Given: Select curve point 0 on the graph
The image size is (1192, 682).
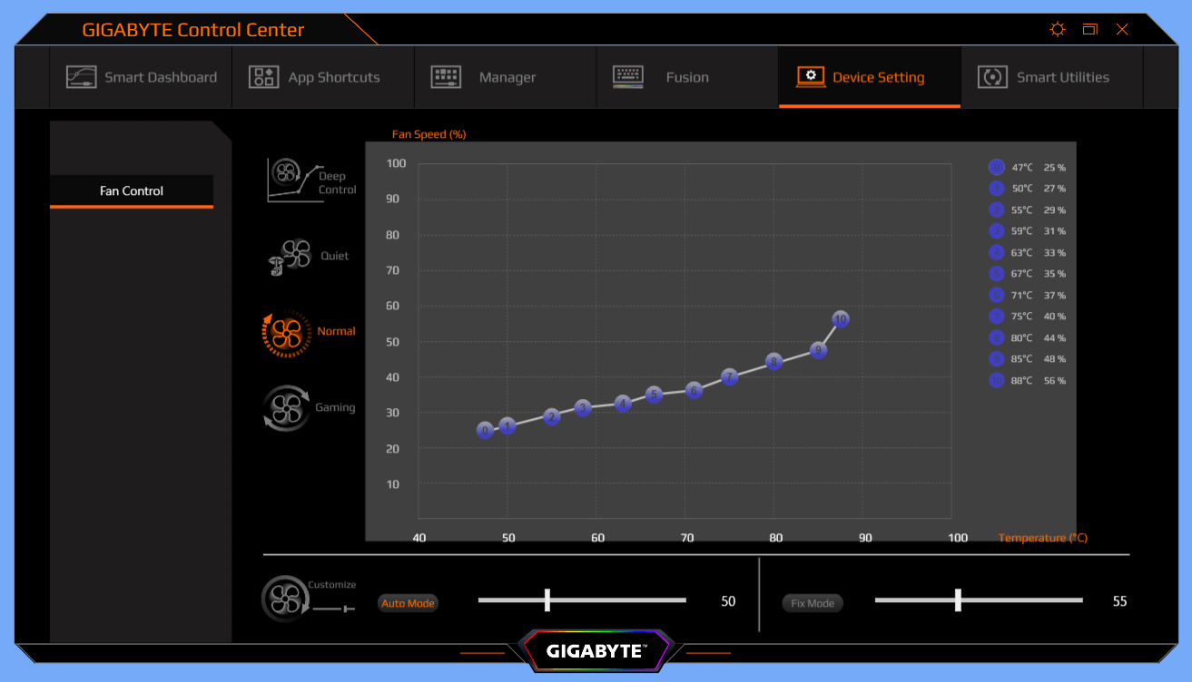Looking at the screenshot, I should (486, 430).
